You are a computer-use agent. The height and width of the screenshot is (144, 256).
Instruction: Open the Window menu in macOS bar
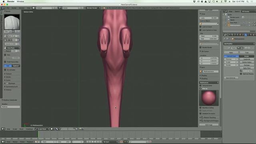pos(20,2)
